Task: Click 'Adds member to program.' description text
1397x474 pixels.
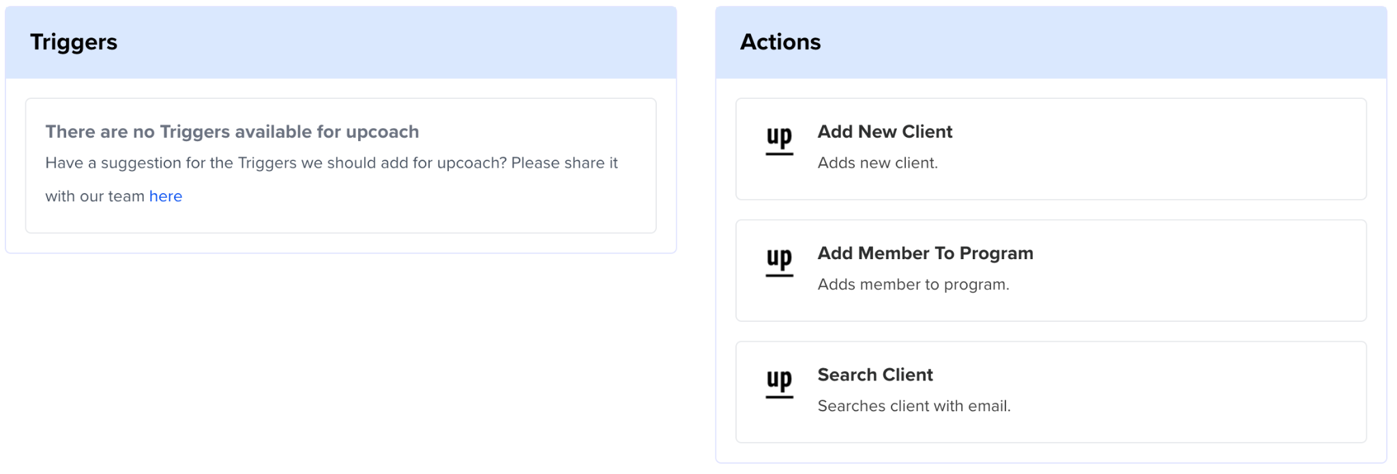Action: click(913, 284)
